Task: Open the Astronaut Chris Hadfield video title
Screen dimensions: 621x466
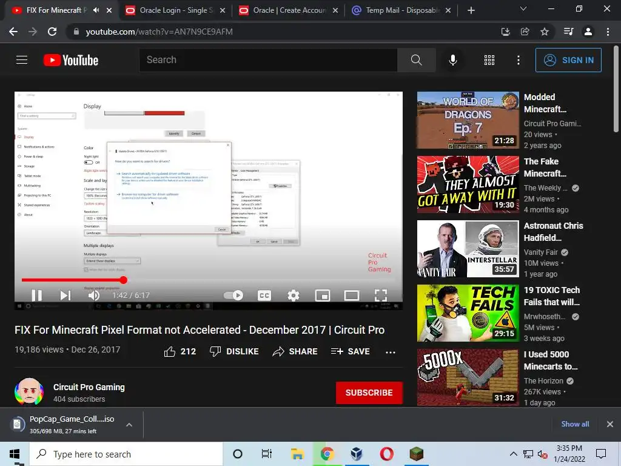Action: coord(553,232)
